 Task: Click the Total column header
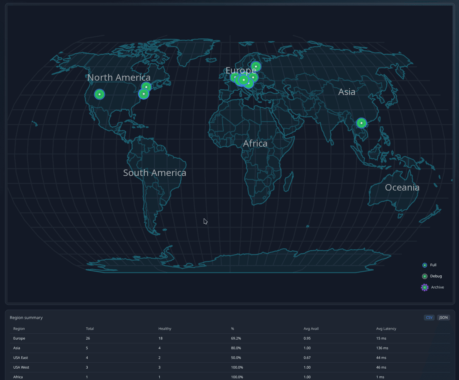point(90,329)
